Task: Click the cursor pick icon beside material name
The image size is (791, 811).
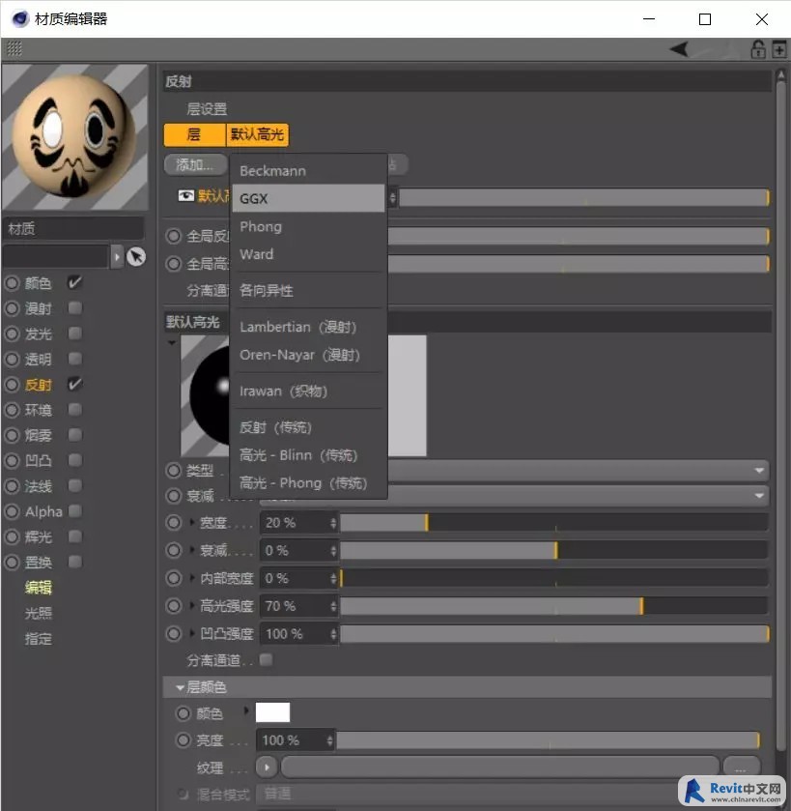Action: [136, 256]
